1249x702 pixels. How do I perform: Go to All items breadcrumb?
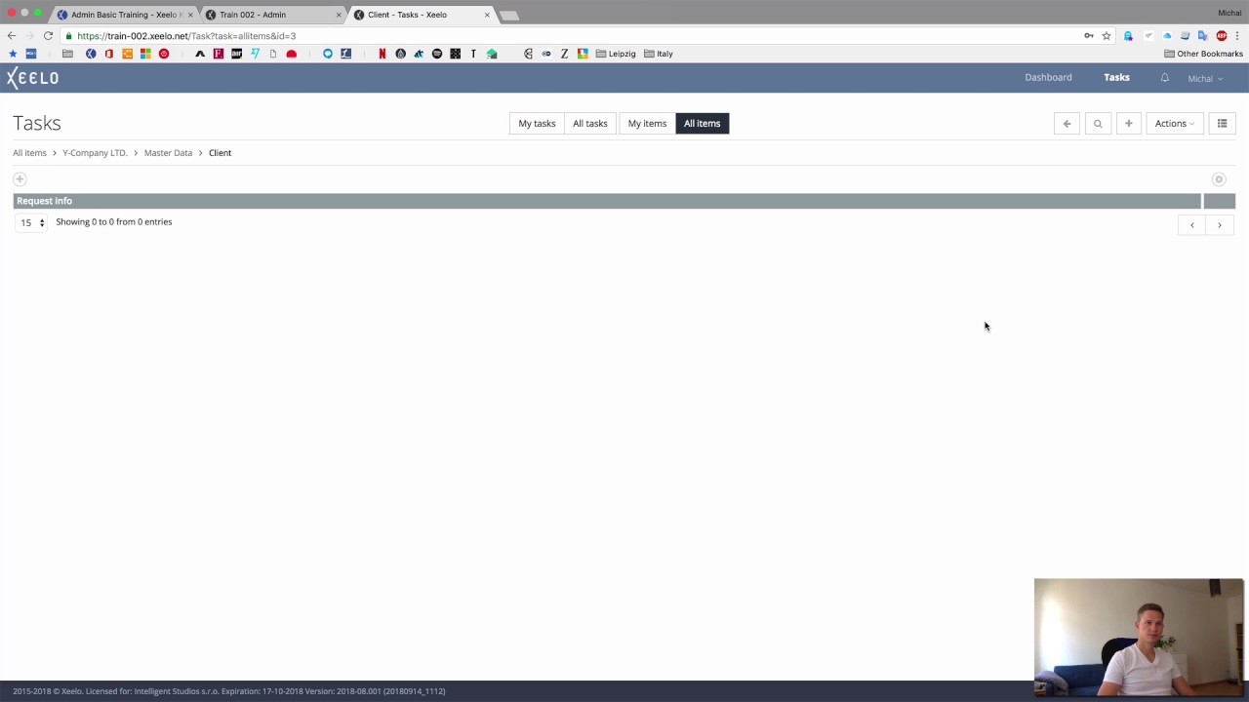[29, 153]
